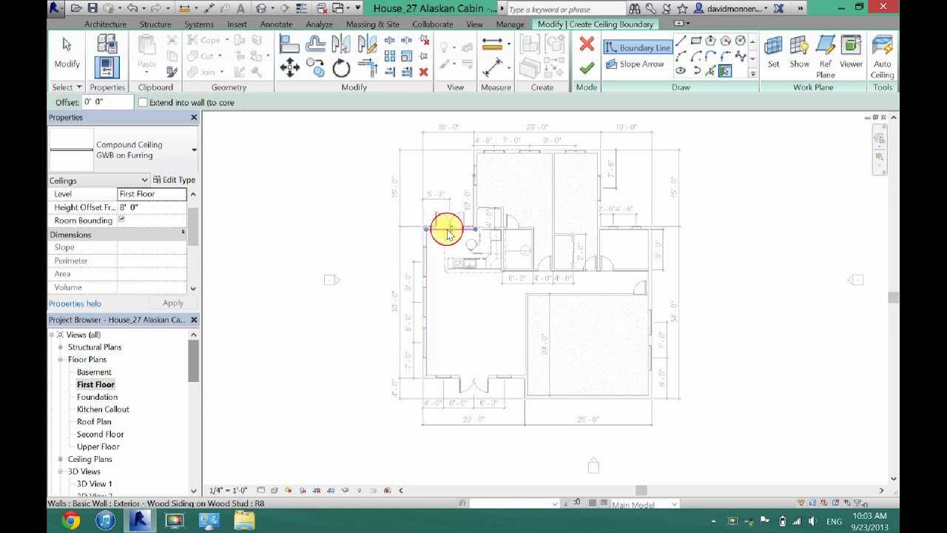Select the Ellipse draw tool

[x=681, y=71]
